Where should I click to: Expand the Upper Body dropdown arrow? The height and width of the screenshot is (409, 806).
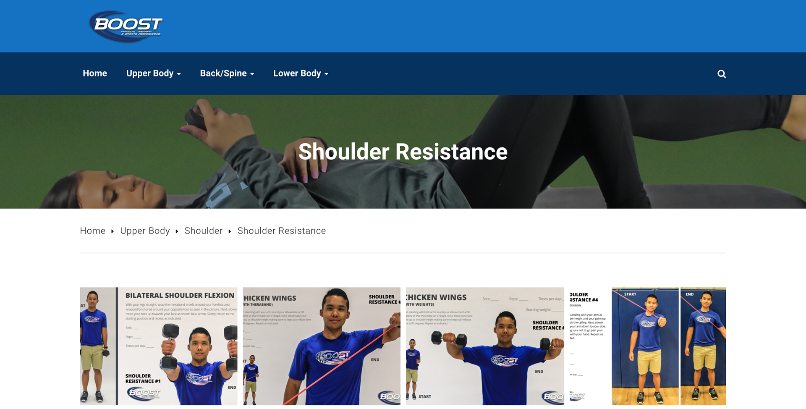coord(179,74)
